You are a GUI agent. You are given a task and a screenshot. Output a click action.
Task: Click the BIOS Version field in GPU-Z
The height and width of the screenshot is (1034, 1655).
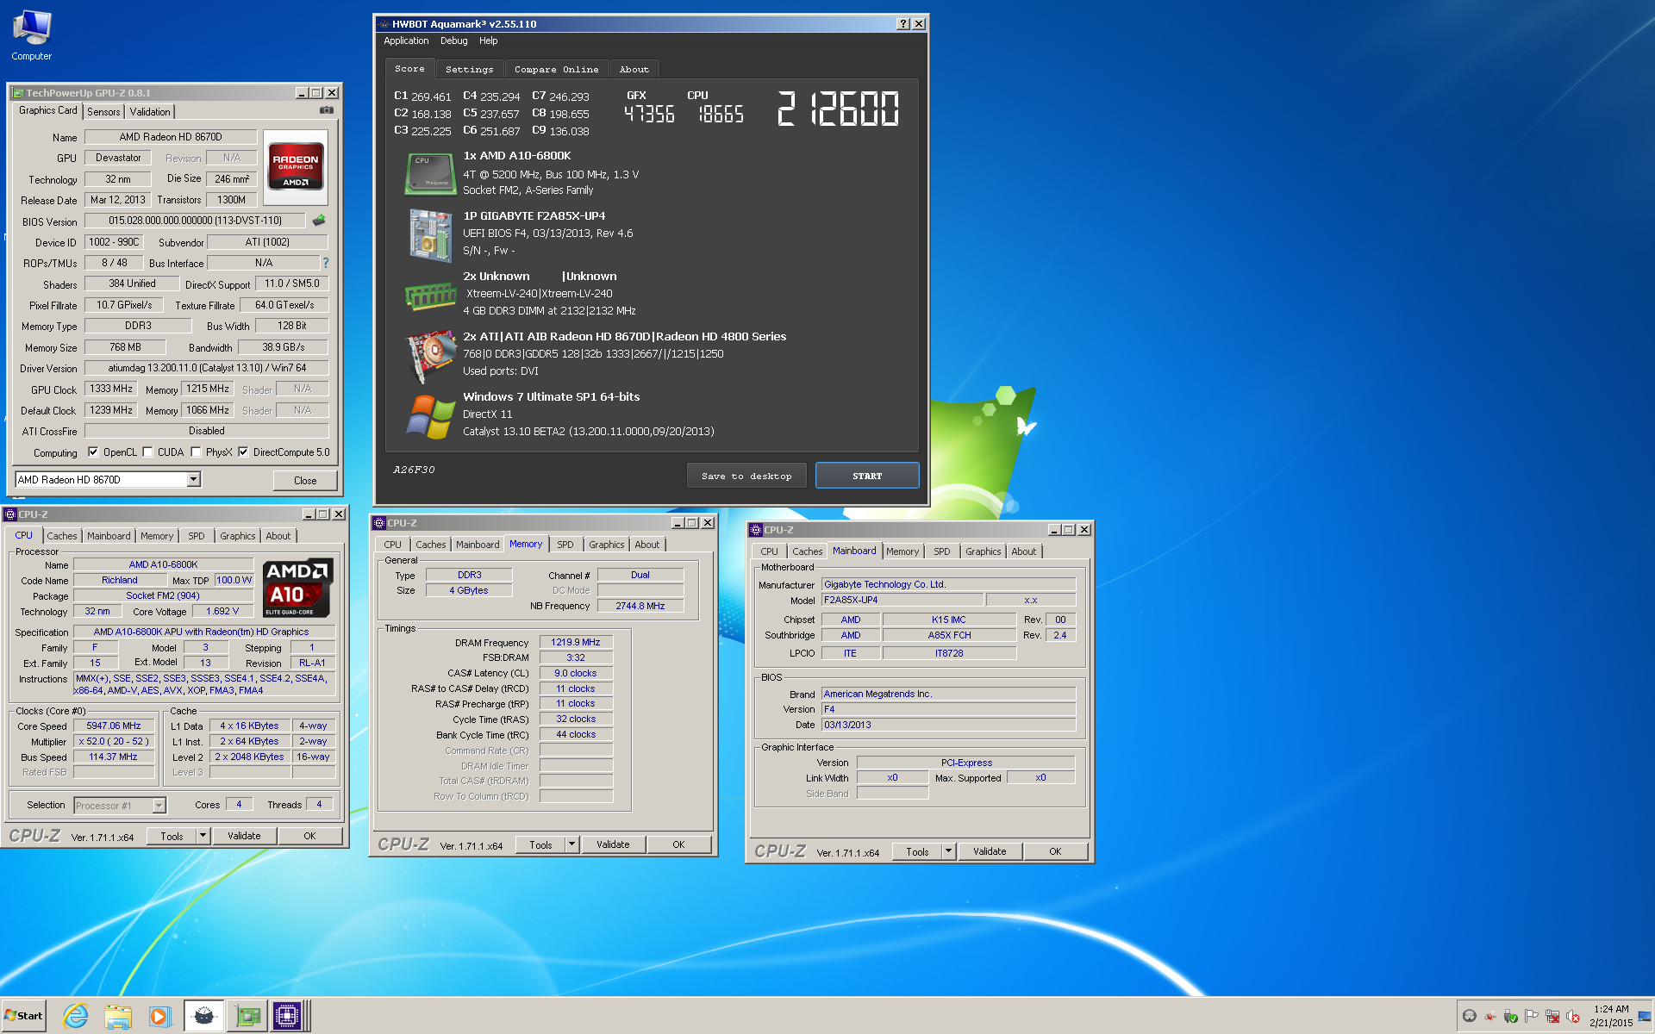[195, 221]
